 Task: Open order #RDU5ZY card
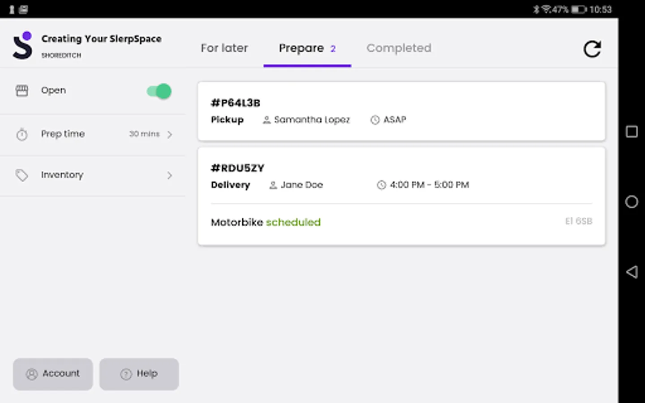401,196
